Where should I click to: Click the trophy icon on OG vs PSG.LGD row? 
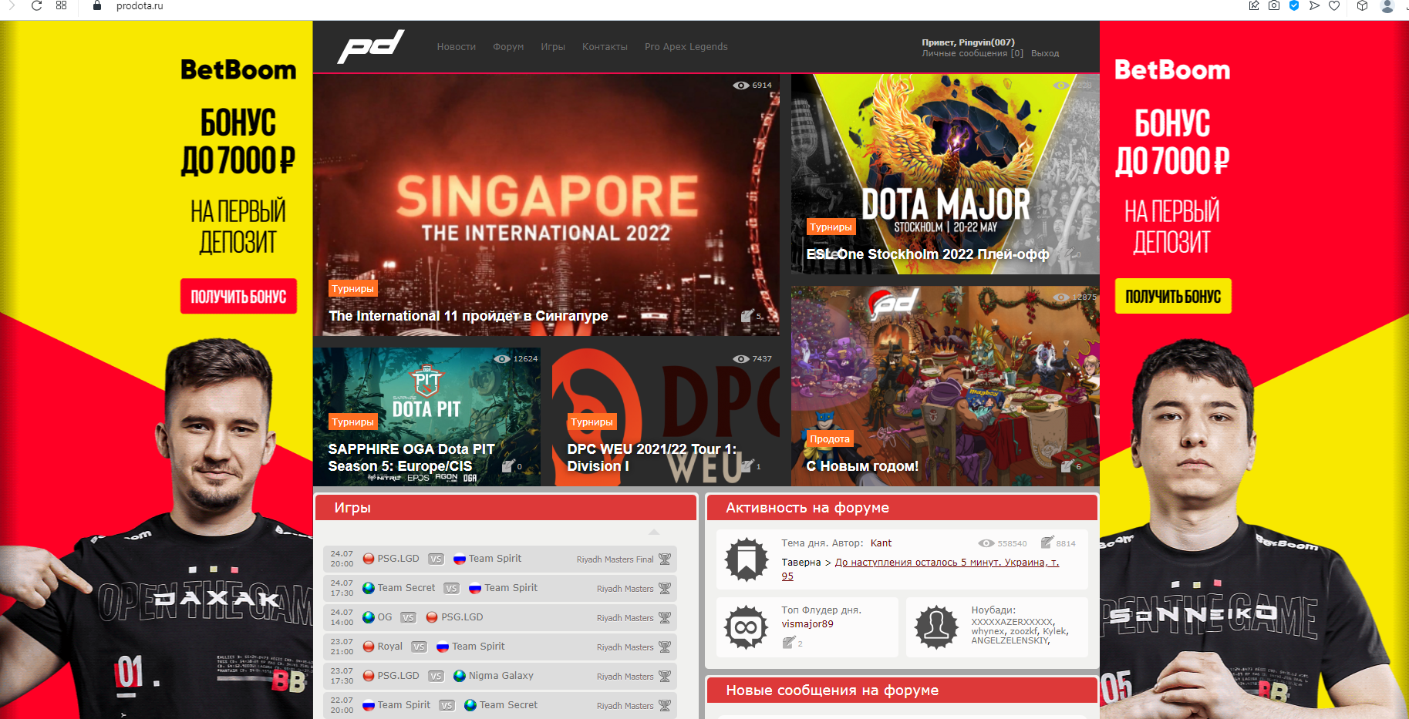(665, 618)
